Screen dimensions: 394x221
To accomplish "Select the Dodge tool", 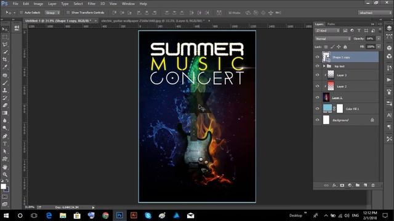I will point(5,128).
